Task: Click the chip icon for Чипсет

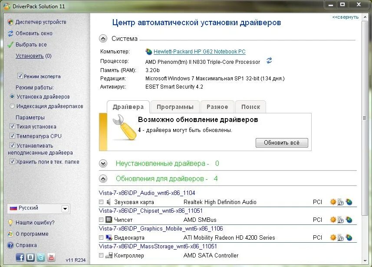Action: point(109,220)
